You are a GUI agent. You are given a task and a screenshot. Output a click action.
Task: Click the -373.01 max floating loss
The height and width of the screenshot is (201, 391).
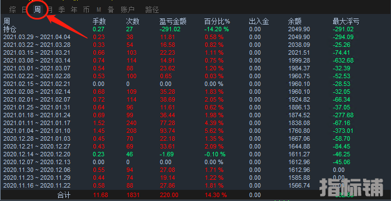343,131
